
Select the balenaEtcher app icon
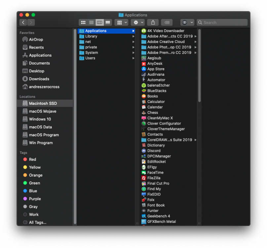(x=144, y=85)
